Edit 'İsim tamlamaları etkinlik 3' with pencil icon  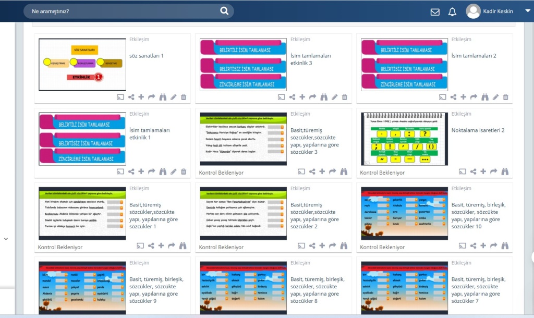334,97
